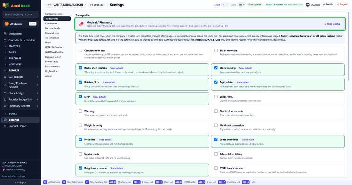Open the EN language dropdown
Screen dimensions: 352x185
click(241, 5)
